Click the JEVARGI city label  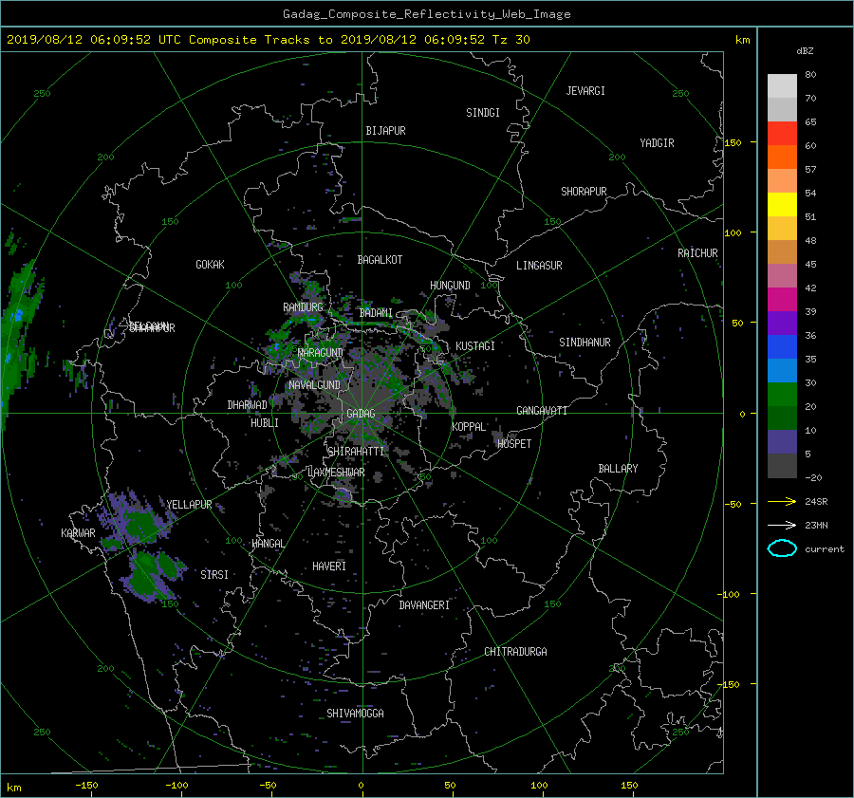pos(585,91)
